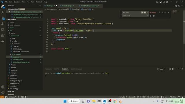Toggle the secondary side bar layout button
185x104 pixels.
tap(164, 2)
